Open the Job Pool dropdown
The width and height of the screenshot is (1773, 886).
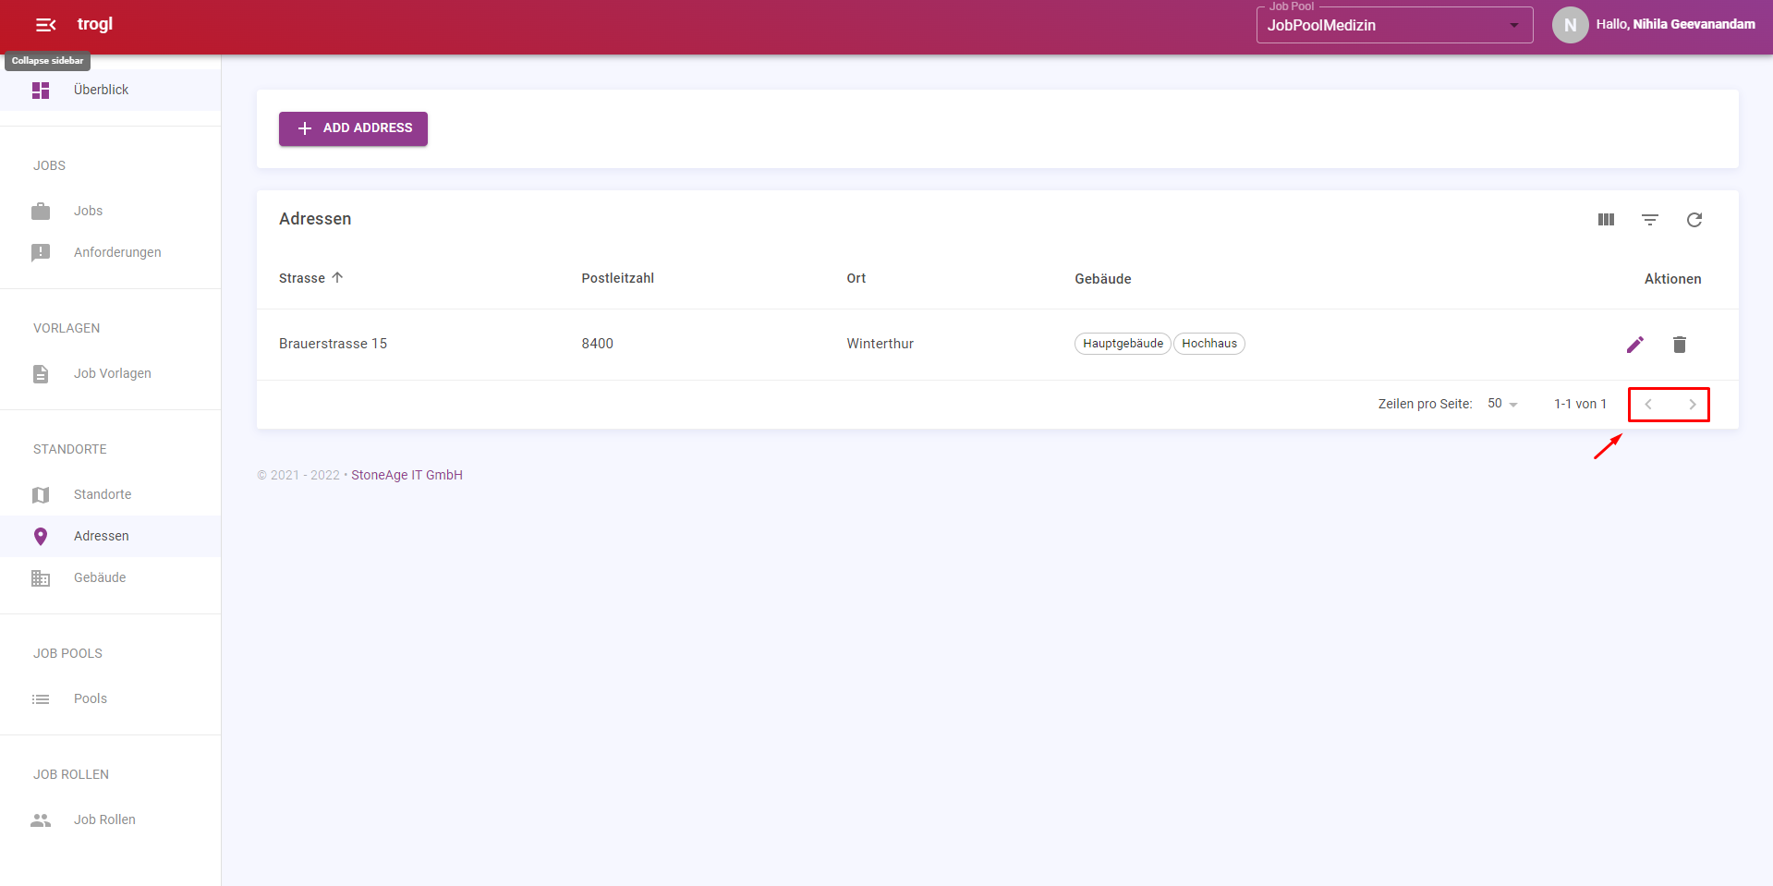pos(1394,25)
